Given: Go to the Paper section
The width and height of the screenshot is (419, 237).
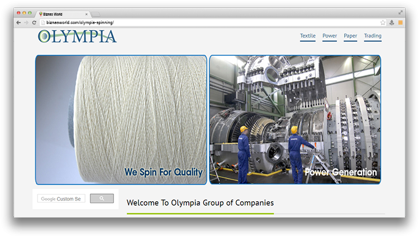Looking at the screenshot, I should tap(350, 36).
